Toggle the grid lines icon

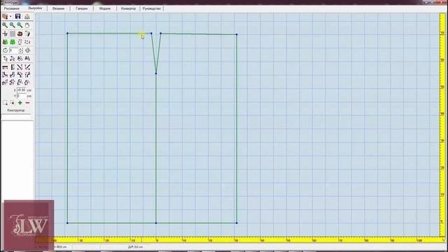[x=13, y=34]
